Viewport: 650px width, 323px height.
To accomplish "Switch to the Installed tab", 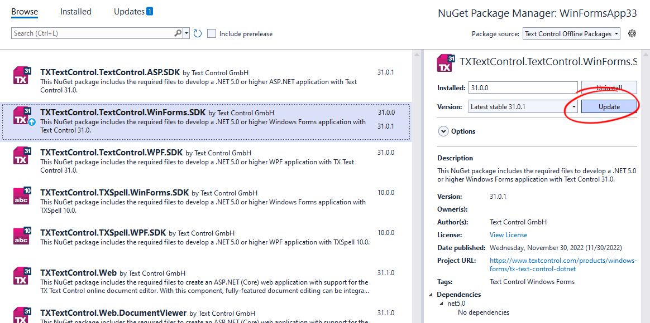I will click(76, 12).
